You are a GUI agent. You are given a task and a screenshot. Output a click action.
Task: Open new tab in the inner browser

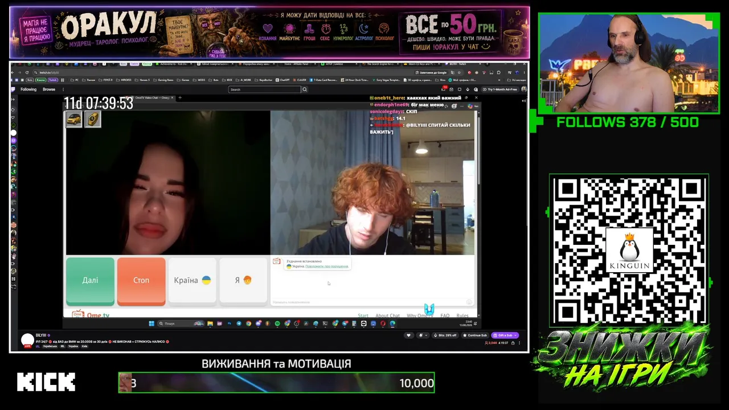coord(180,98)
